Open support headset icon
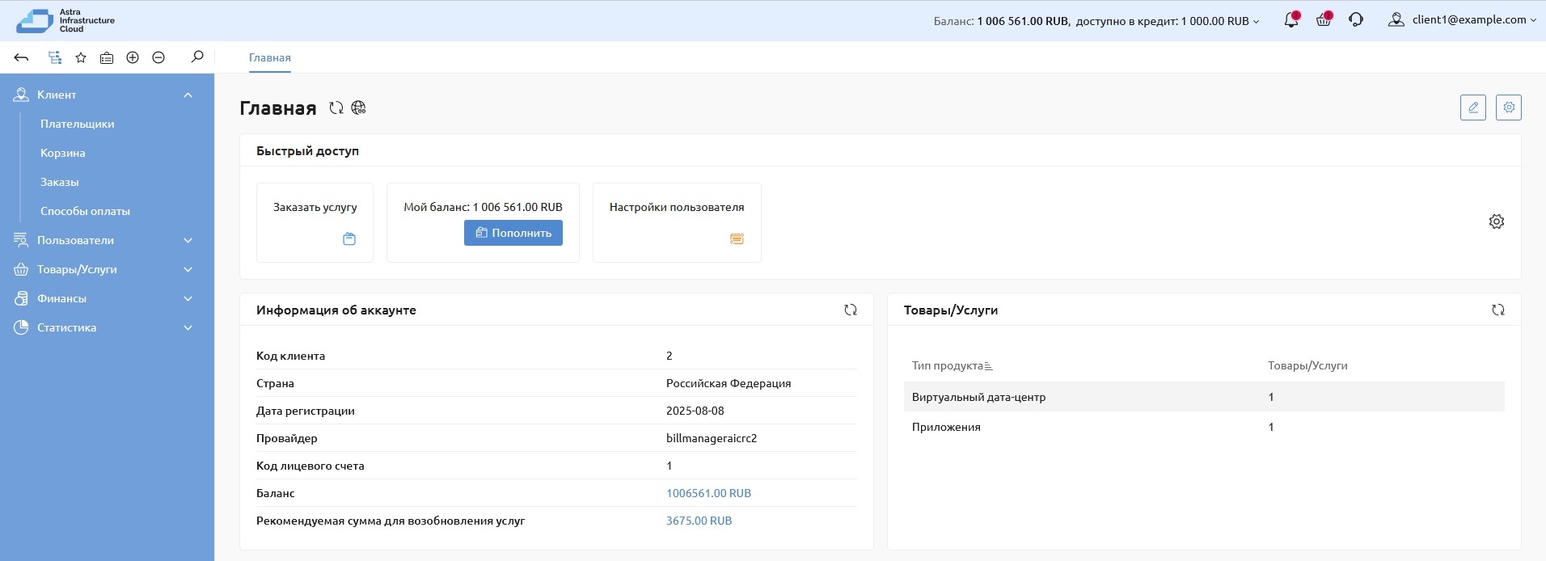 [1356, 20]
